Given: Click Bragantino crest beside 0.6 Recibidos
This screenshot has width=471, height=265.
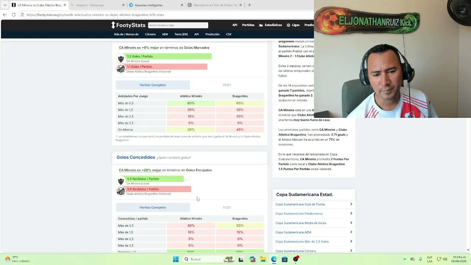Looking at the screenshot, I should [121, 191].
